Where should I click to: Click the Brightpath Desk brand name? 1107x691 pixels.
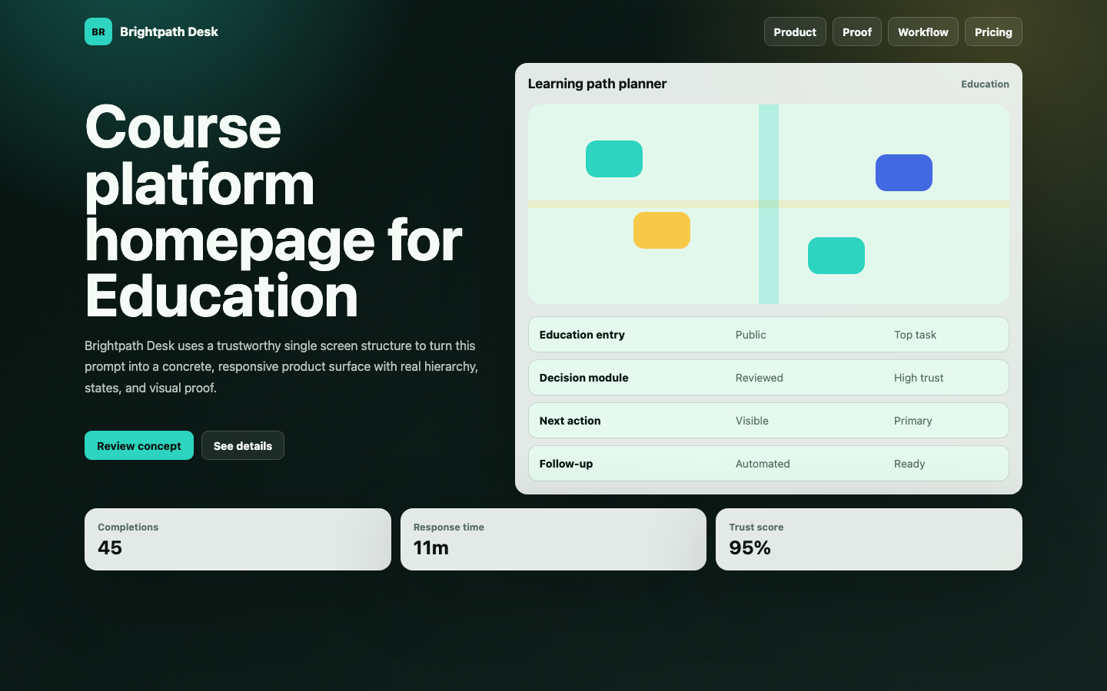pos(169,31)
